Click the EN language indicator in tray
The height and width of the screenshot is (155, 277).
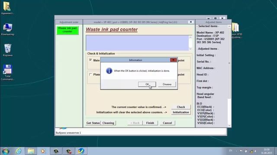(231, 151)
